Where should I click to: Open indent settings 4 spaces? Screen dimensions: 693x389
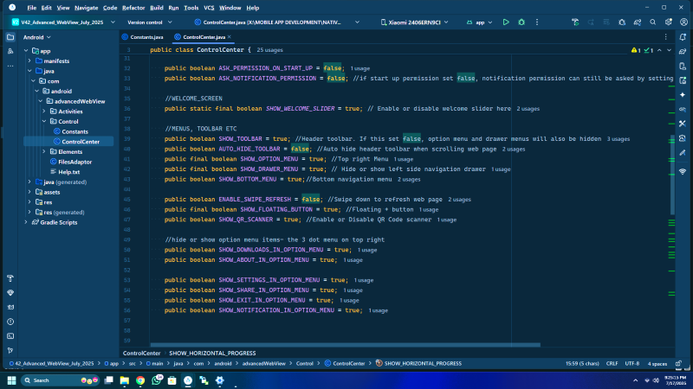coord(657,363)
